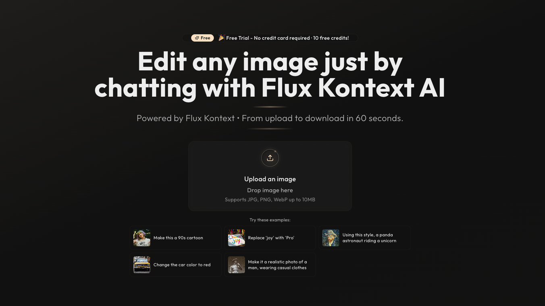Select the 'Choose Joy' sign thumbnail
Viewport: 545px width, 306px height.
click(237, 238)
